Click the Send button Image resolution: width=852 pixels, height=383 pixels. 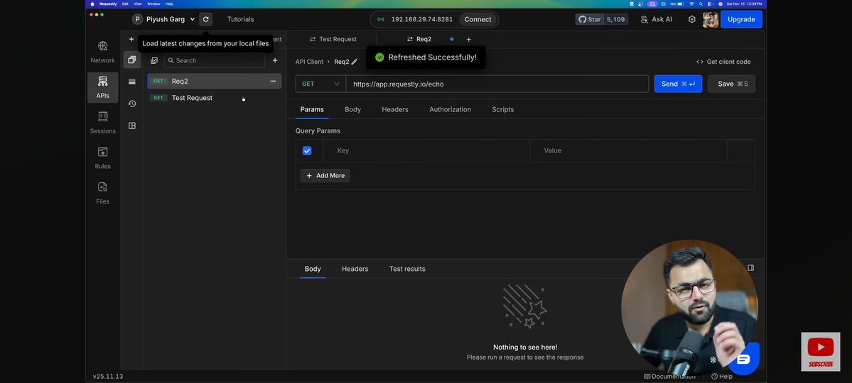point(678,84)
